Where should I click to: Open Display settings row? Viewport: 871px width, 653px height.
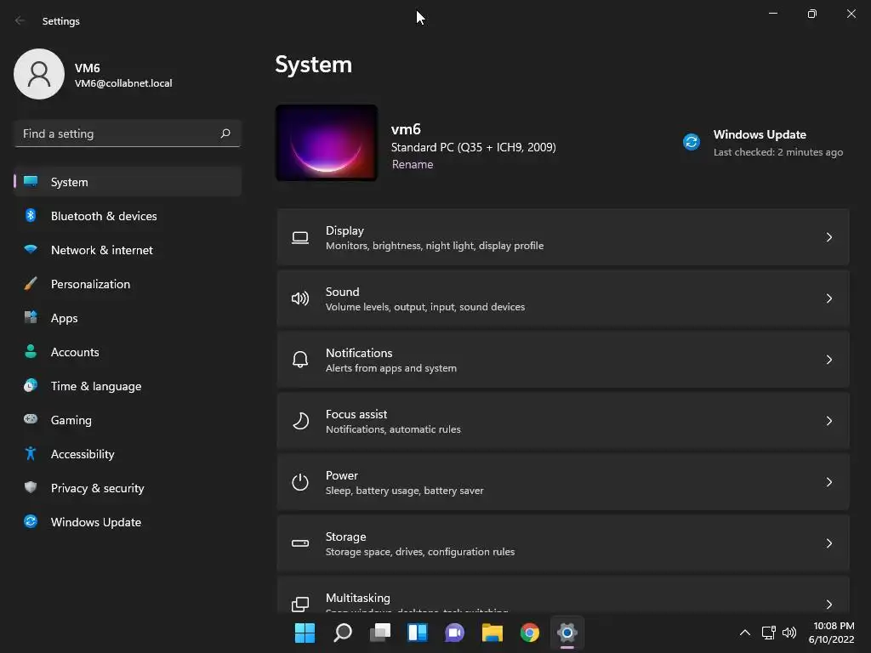563,237
